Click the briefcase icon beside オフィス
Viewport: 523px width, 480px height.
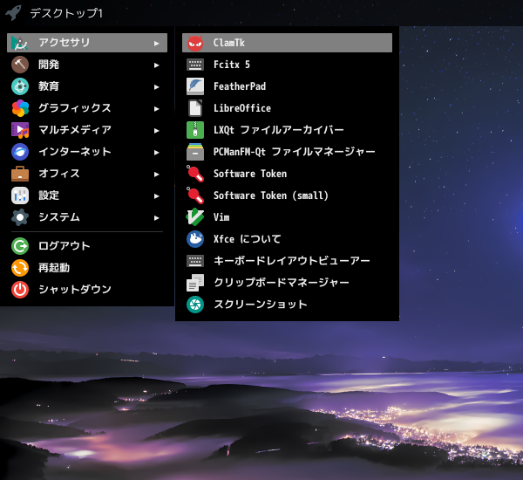[20, 174]
